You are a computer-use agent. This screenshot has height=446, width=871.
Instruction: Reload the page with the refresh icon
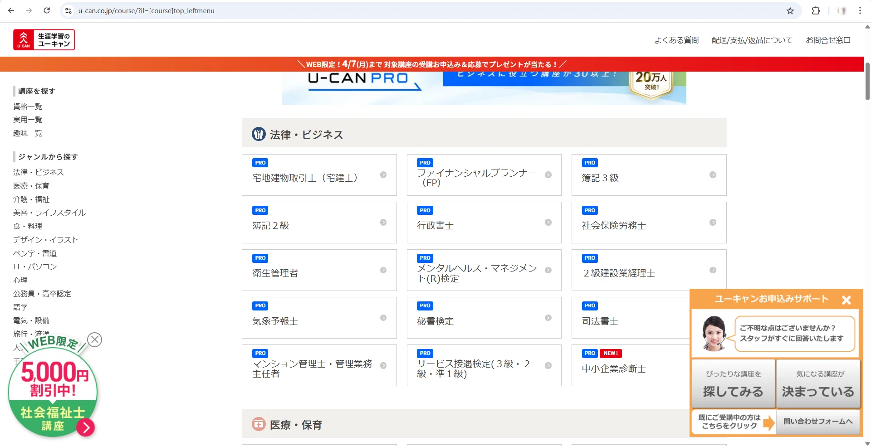[47, 10]
